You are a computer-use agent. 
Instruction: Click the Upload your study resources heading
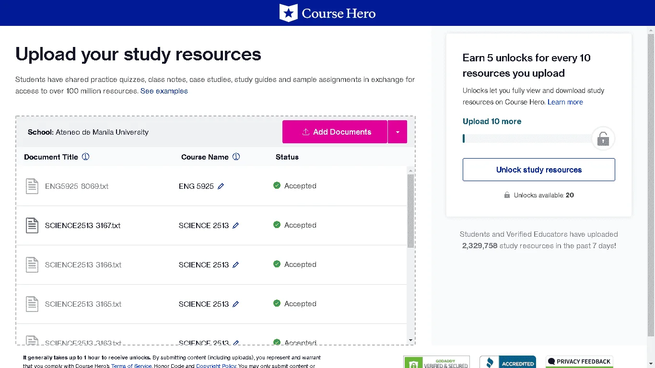139,54
